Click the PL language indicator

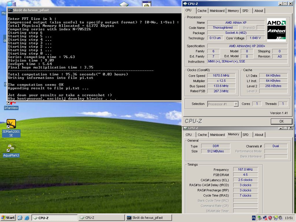[x=254, y=218]
